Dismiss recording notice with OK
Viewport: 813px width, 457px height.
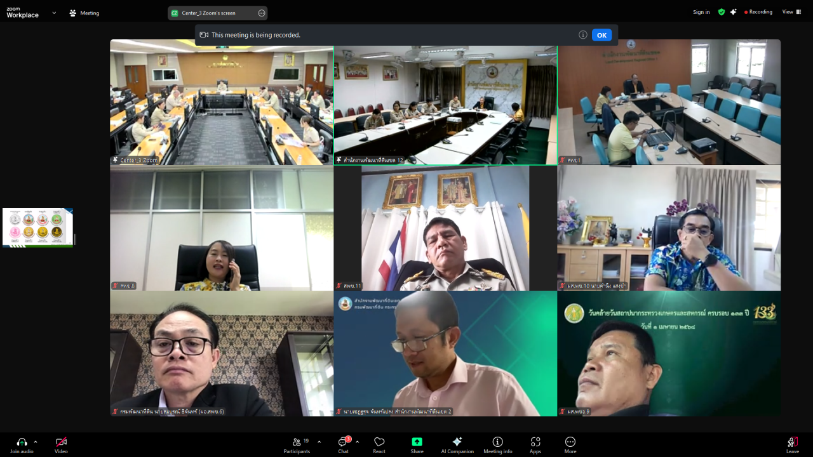tap(601, 35)
